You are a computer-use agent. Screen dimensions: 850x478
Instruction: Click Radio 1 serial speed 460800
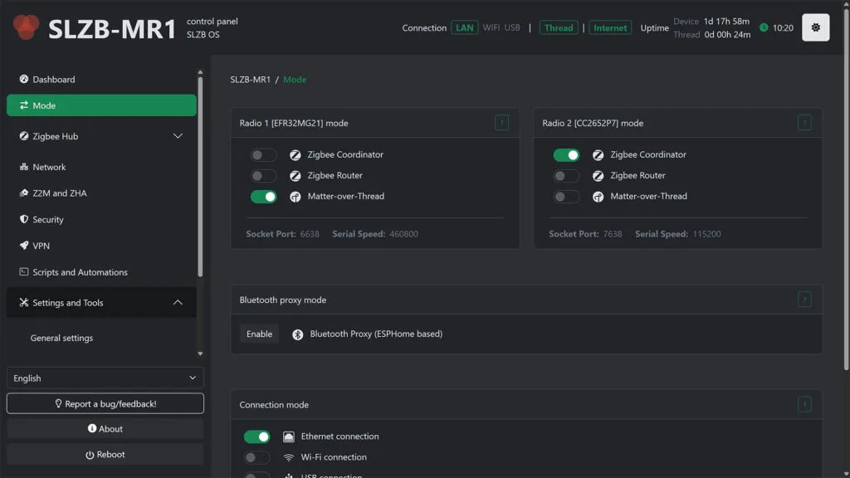403,234
